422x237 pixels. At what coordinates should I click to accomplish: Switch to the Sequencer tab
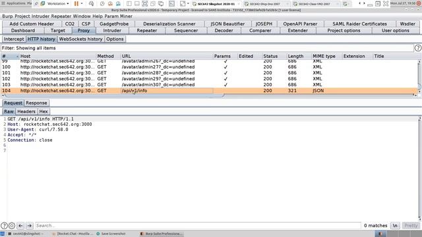click(186, 31)
